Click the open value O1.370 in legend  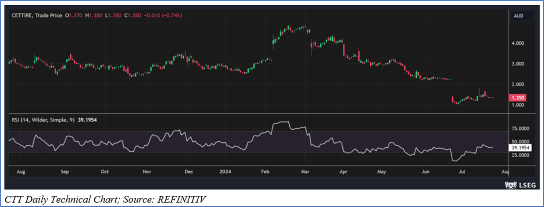pos(74,15)
